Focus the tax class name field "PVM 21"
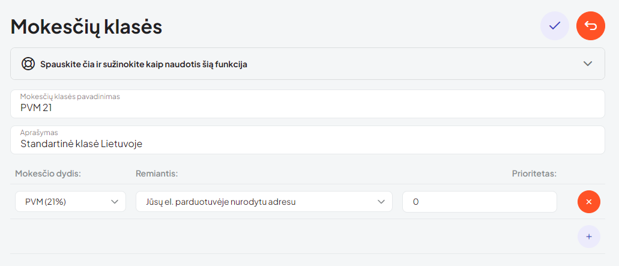 click(x=307, y=108)
